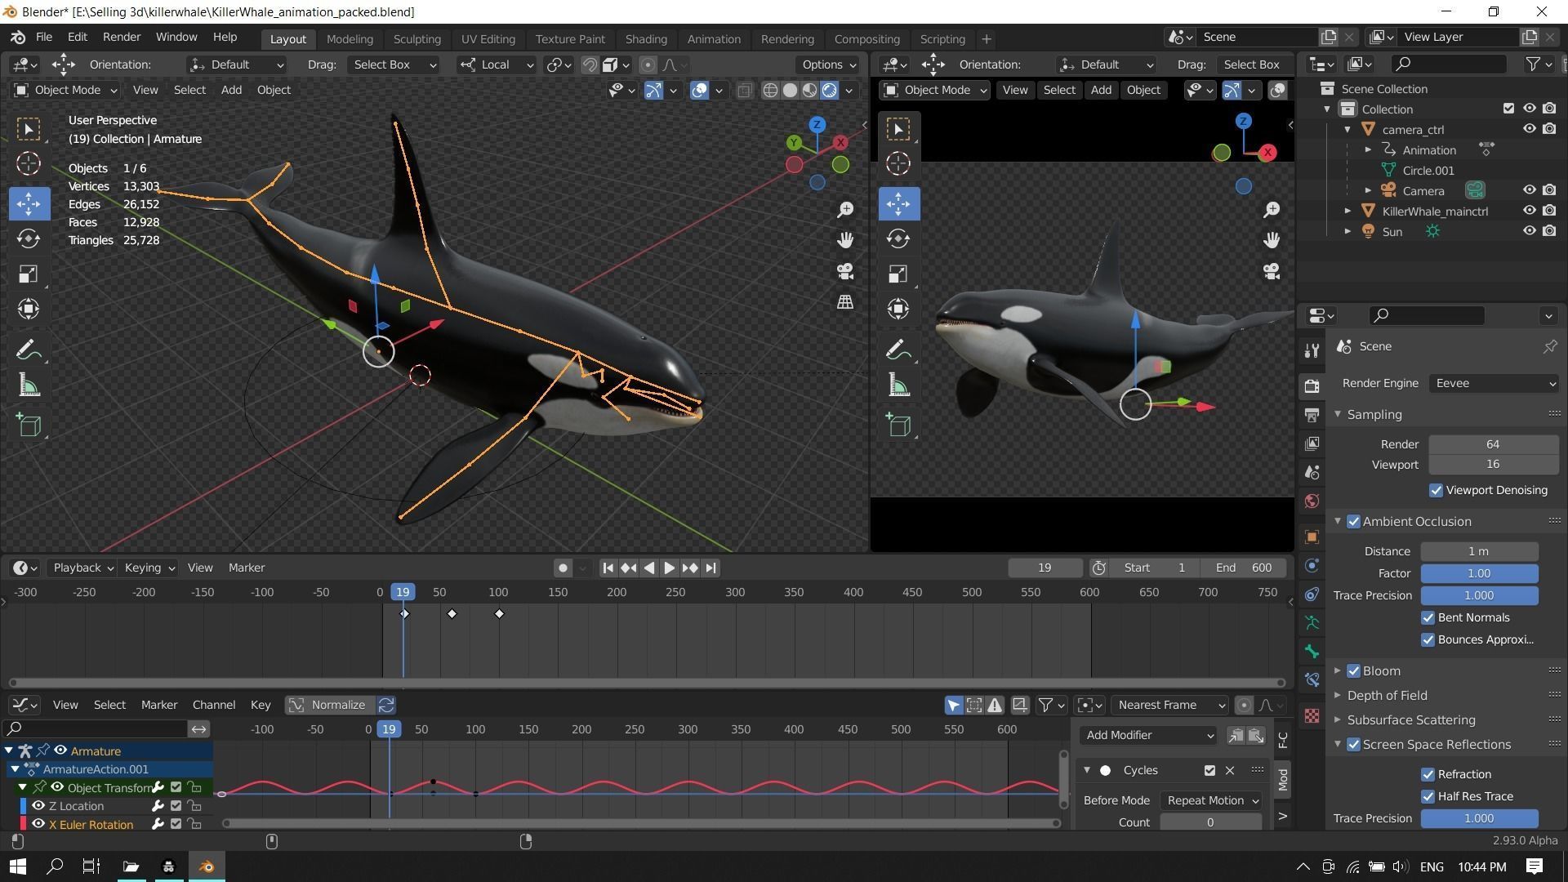Select the Rotate tool in right viewport
The image size is (1568, 882).
point(898,238)
